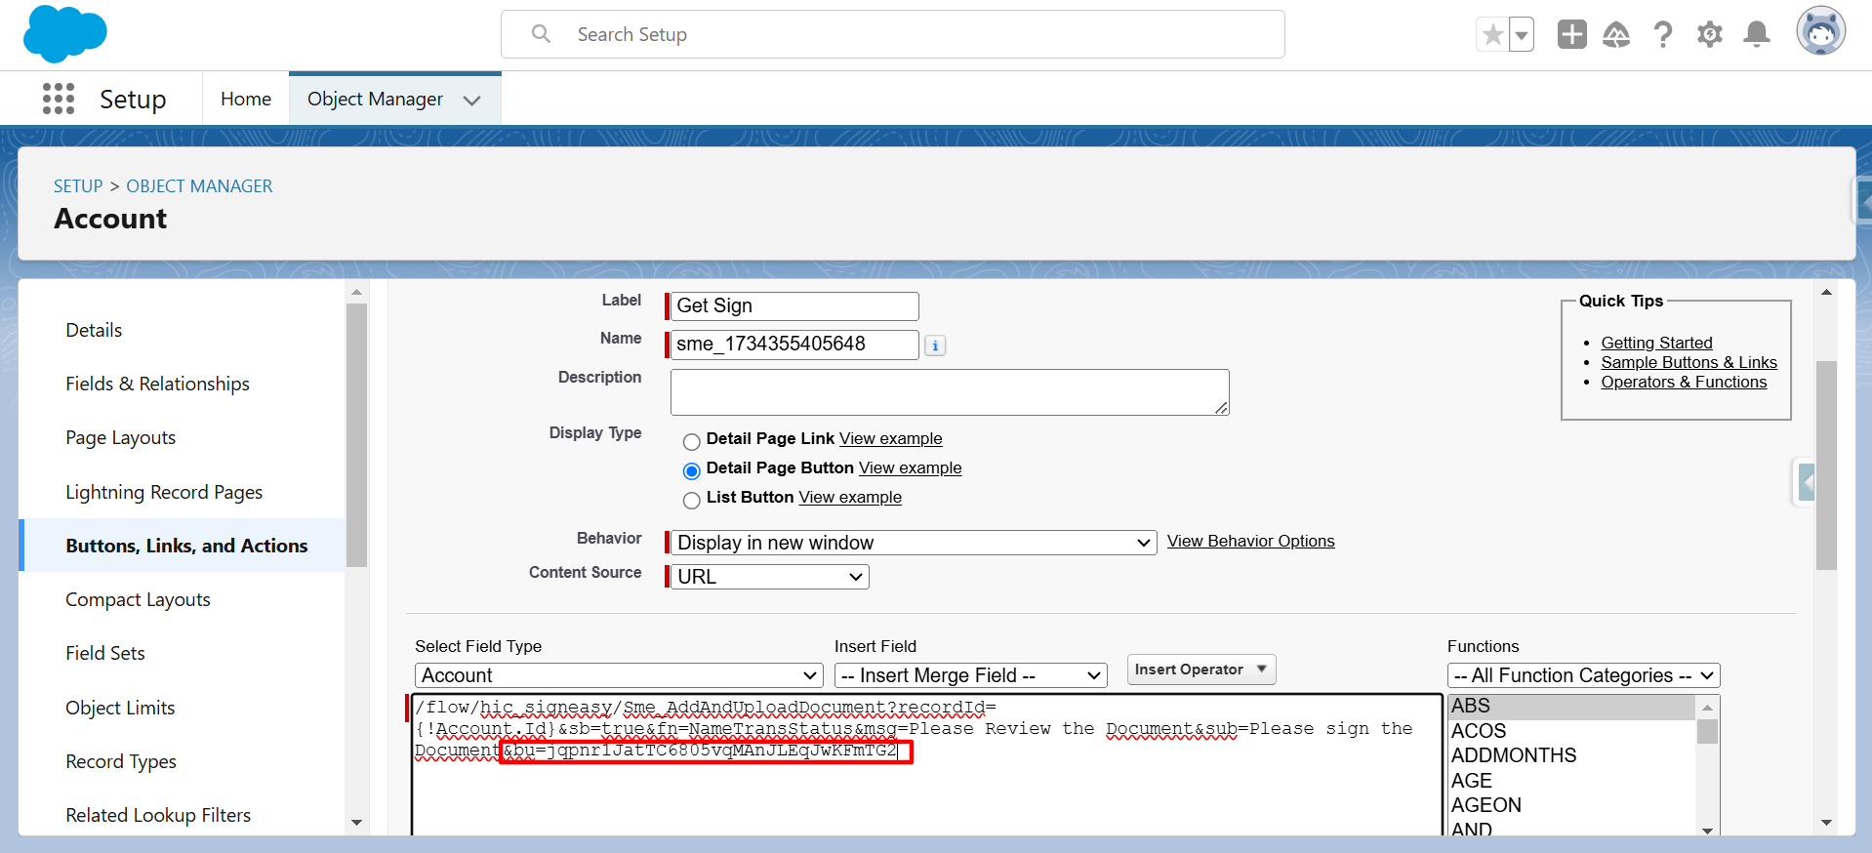Open Related Lookup Filters

(x=158, y=815)
